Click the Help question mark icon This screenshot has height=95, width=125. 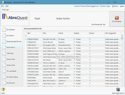[x=3, y=89]
